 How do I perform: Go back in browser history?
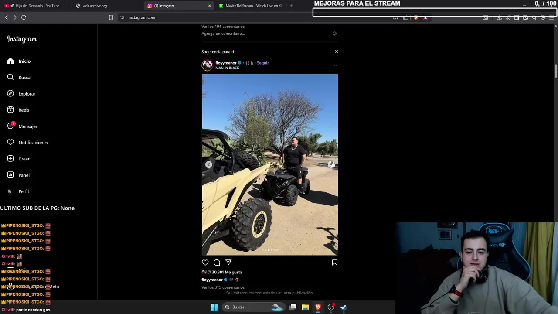pos(6,17)
